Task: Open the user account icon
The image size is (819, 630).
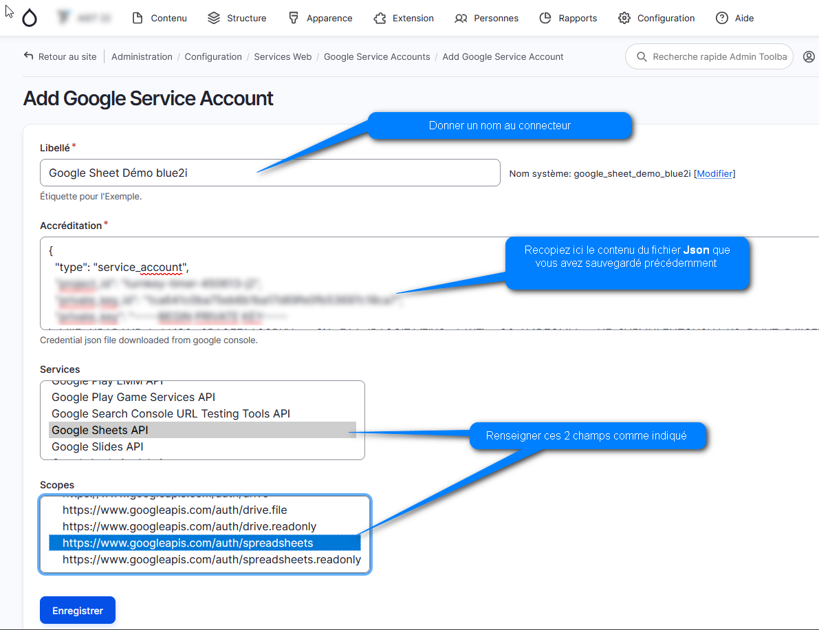Action: pyautogui.click(x=809, y=56)
